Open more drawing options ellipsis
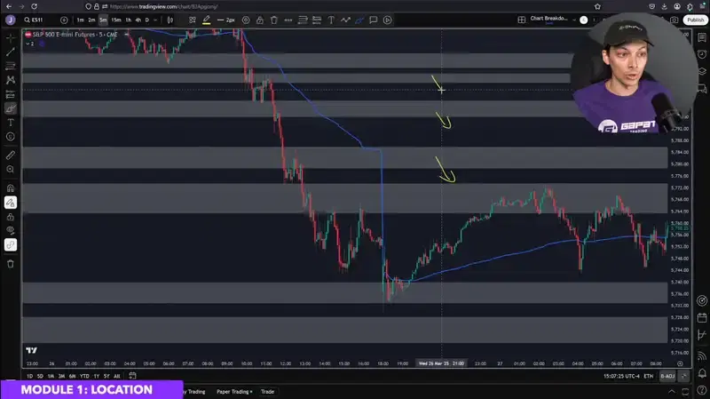Screen dimensions: 710x399 click(x=288, y=20)
